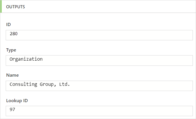Click the value 97 in the Lookup ID box

pos(12,110)
